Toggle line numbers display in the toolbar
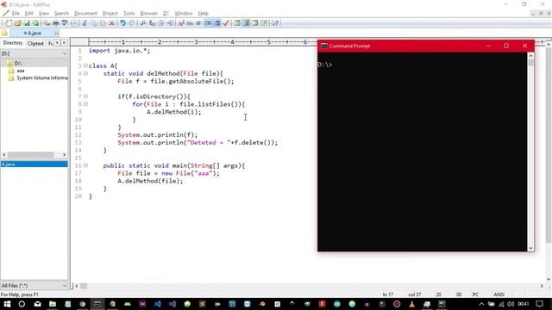The image size is (552, 310). pos(217,23)
